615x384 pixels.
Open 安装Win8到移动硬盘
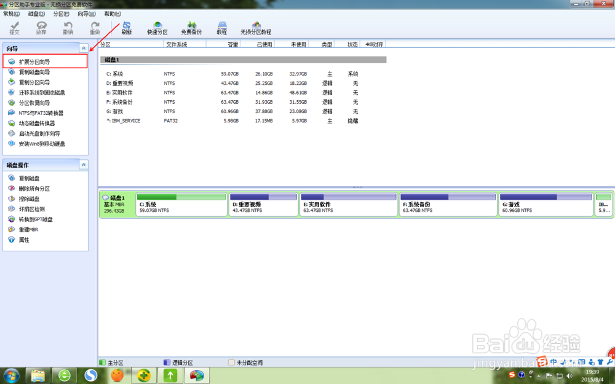click(42, 144)
